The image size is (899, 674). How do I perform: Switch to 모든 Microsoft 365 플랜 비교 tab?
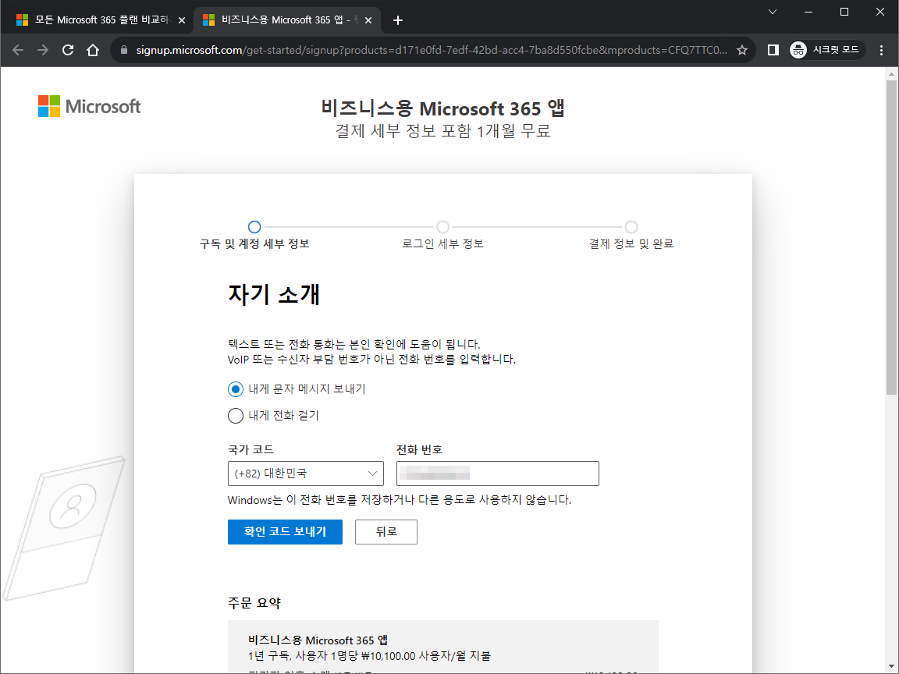[101, 20]
